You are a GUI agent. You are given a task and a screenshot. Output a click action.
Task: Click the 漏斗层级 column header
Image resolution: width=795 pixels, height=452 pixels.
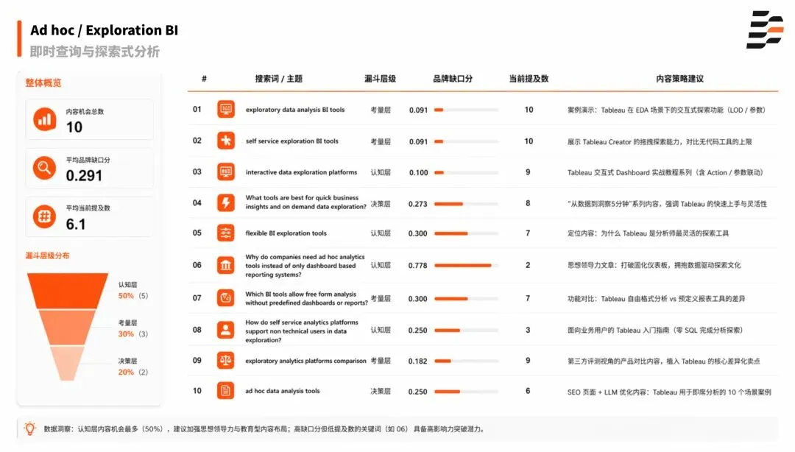(x=380, y=79)
